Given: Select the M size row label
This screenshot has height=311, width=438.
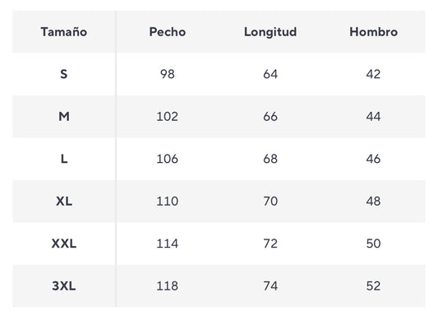Looking at the screenshot, I should (64, 116).
